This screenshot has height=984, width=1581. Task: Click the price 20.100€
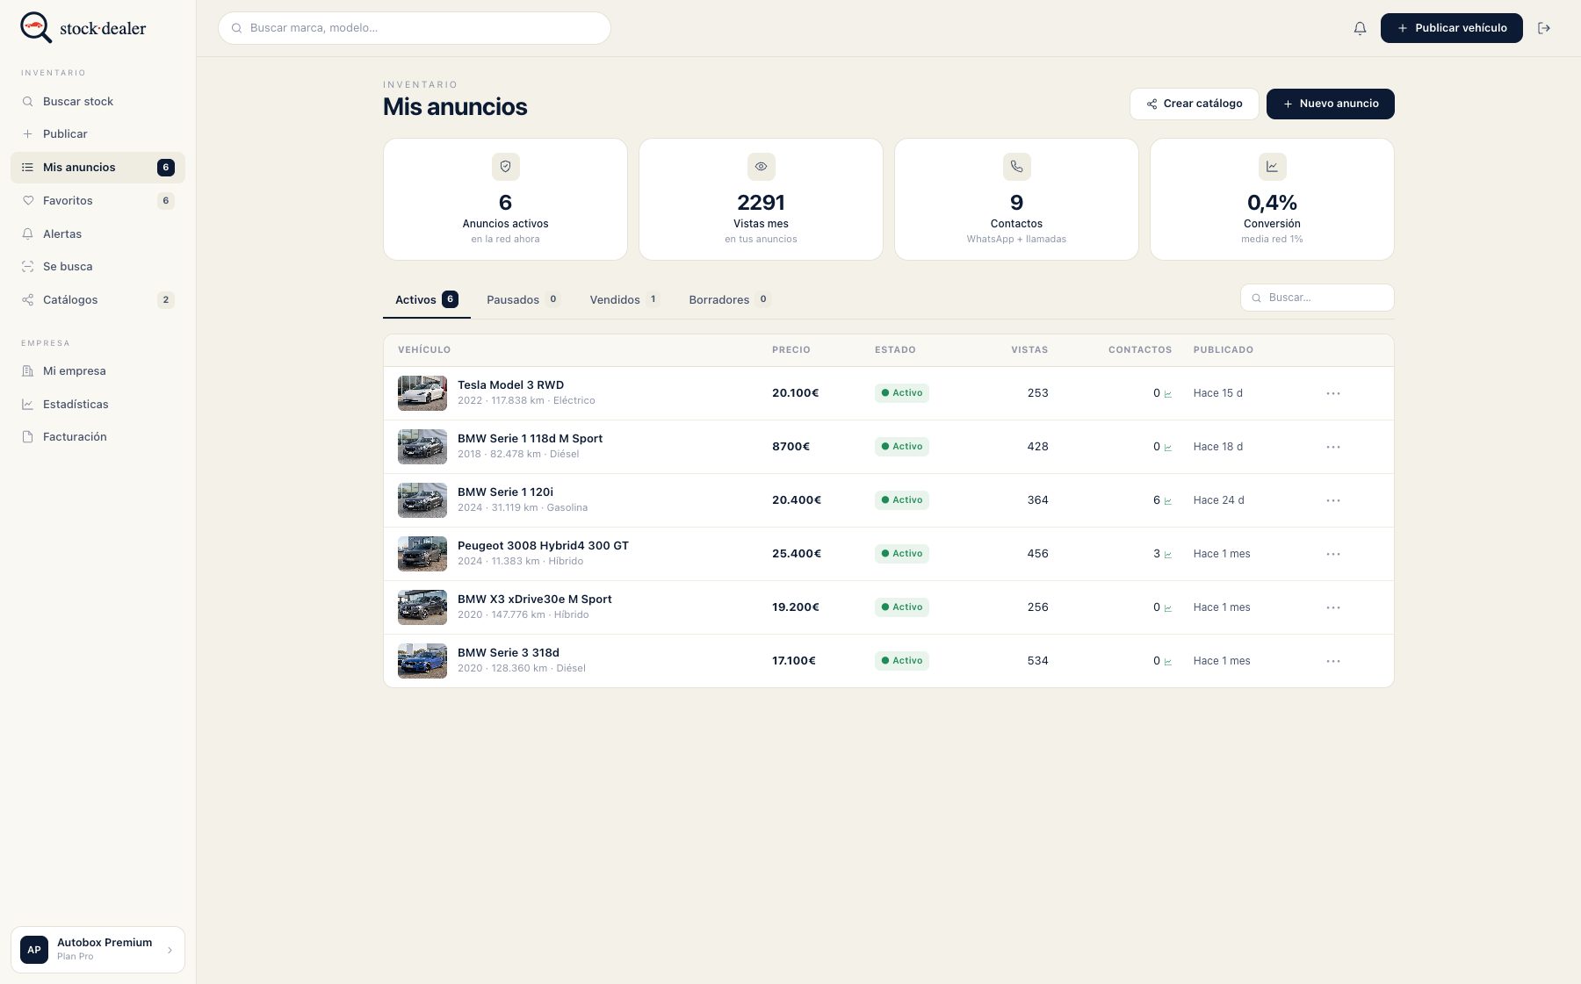[795, 393]
